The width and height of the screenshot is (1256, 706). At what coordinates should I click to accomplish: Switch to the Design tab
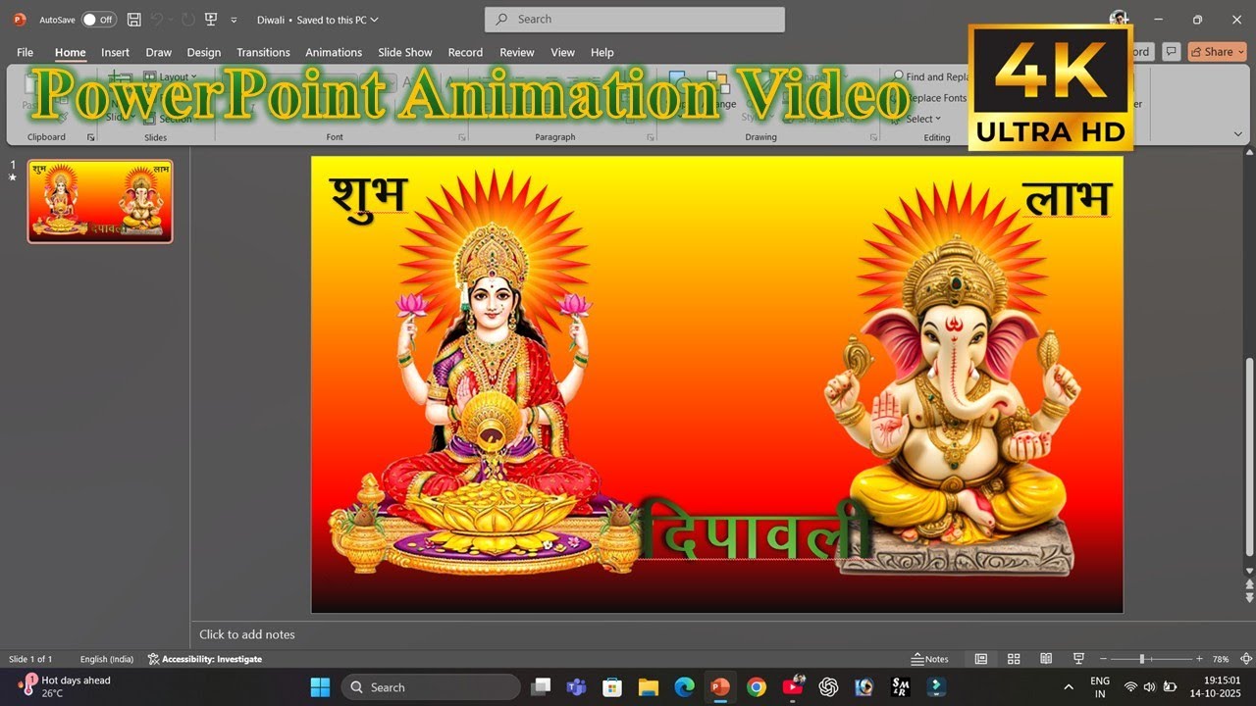point(204,52)
